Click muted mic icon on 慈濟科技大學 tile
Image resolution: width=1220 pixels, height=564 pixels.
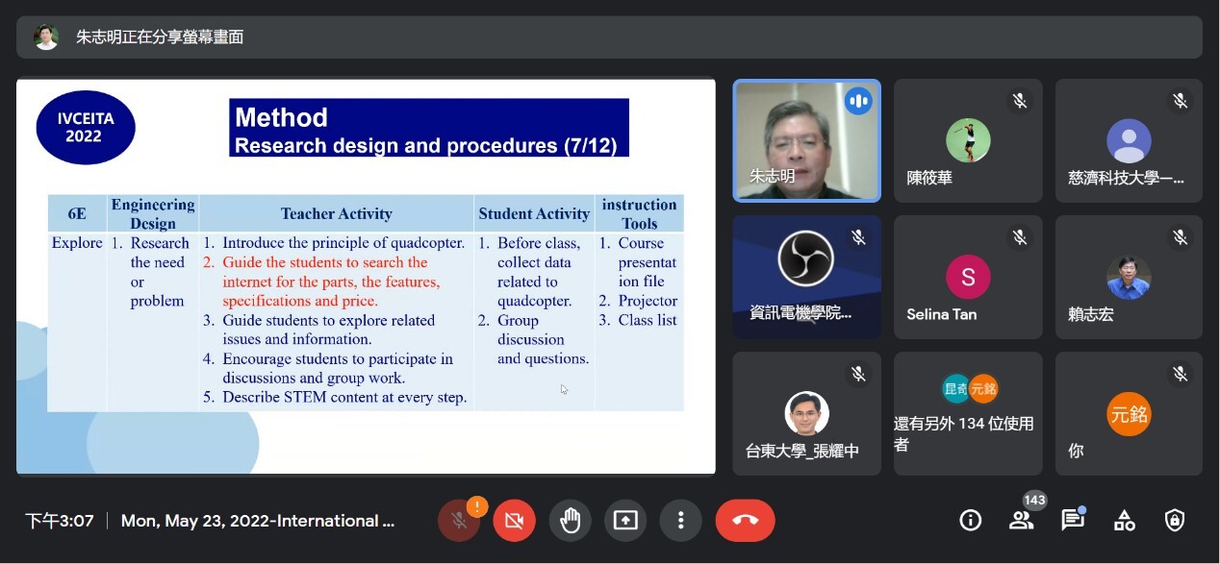1180,101
